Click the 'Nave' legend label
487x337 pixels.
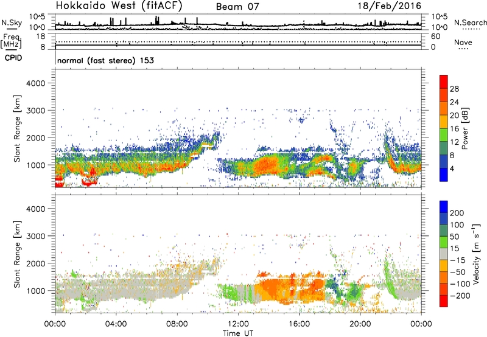coord(463,42)
